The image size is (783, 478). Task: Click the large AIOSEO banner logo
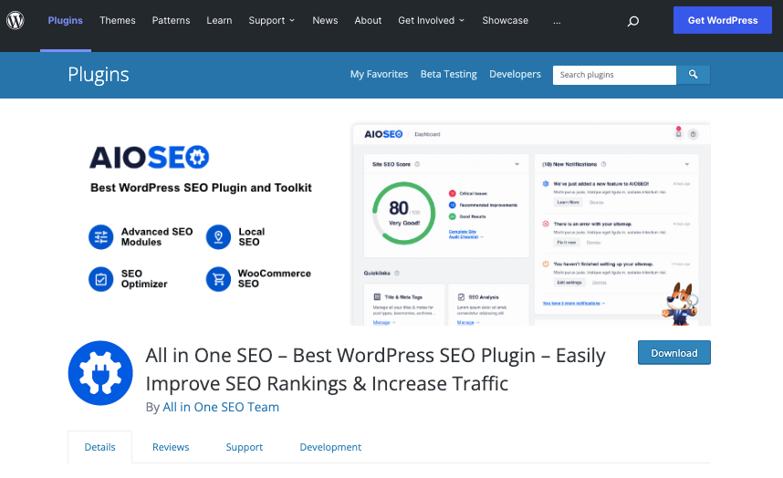(x=150, y=157)
